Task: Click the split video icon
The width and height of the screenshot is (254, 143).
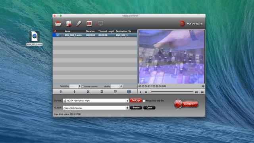Action: [x=129, y=92]
